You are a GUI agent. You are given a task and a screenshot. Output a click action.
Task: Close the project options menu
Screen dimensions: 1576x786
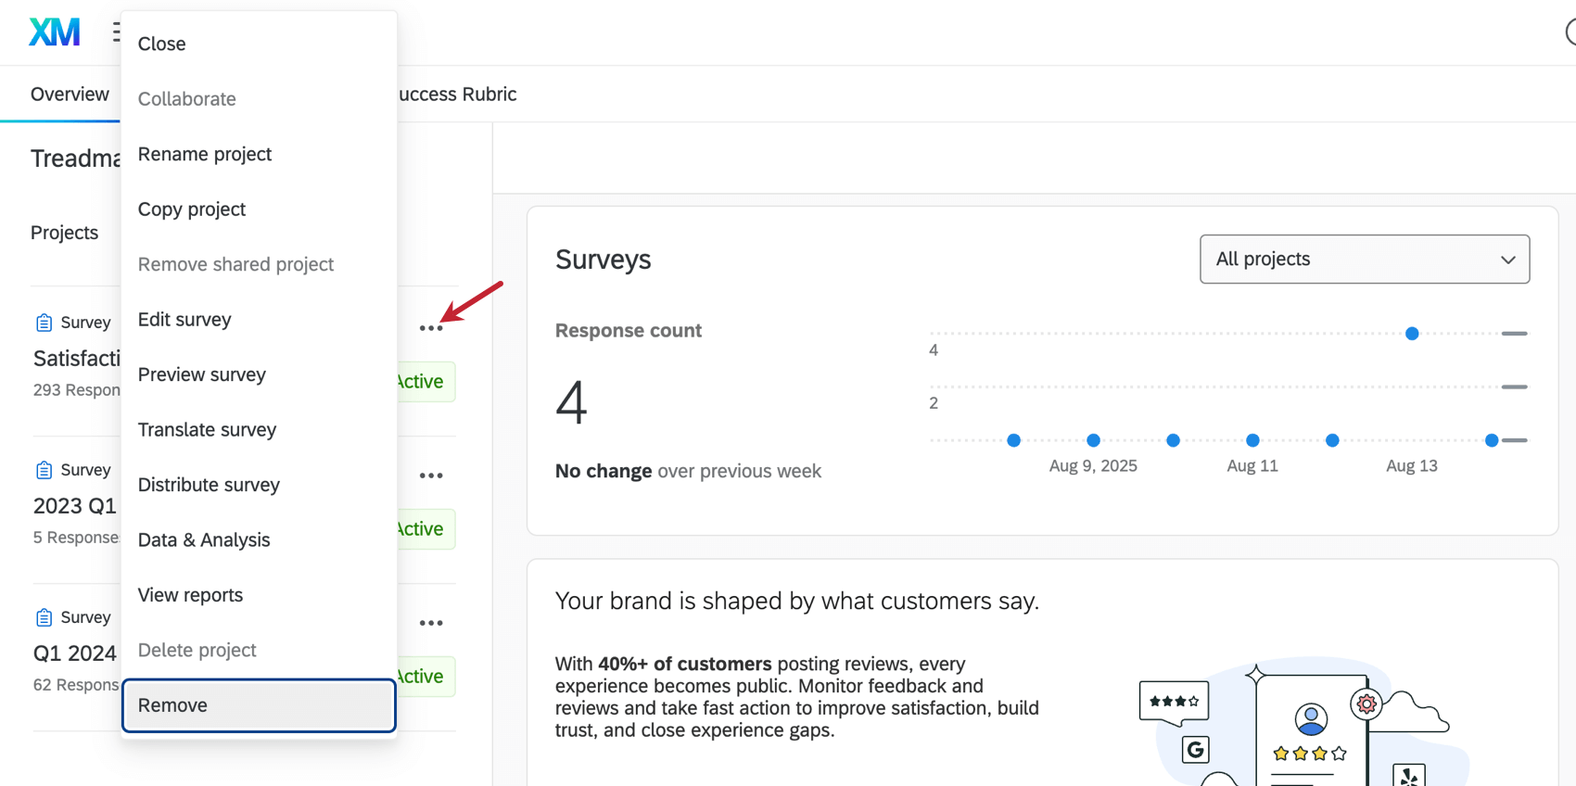(162, 44)
